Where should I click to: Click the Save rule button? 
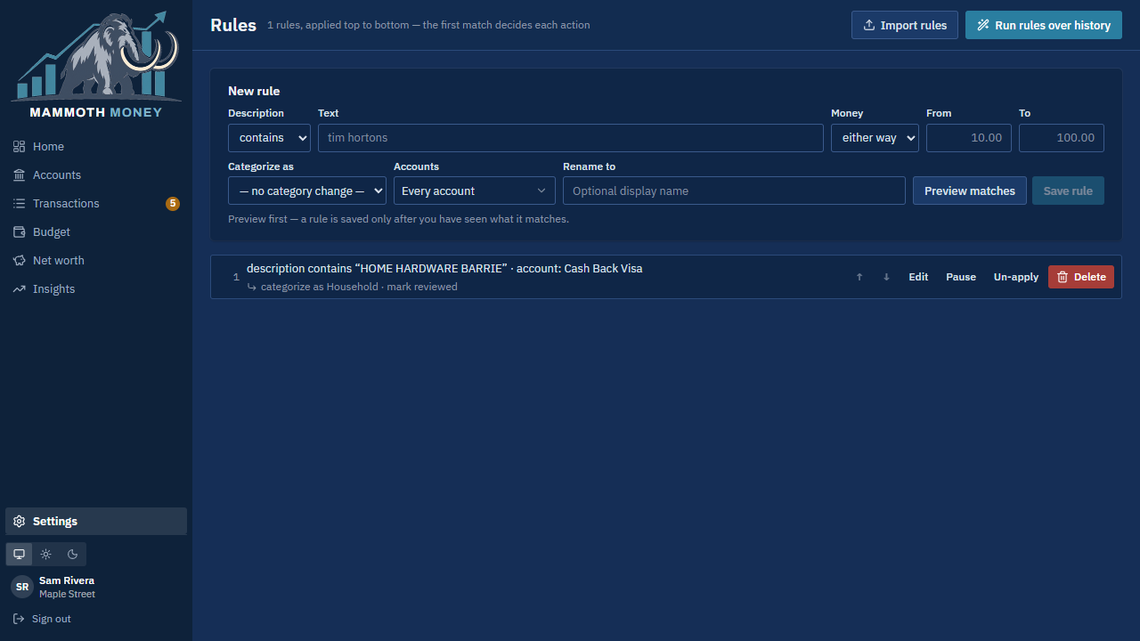click(1068, 191)
